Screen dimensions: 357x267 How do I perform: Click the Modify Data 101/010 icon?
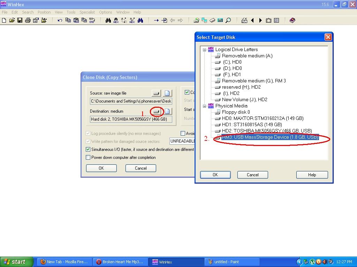coord(92,21)
